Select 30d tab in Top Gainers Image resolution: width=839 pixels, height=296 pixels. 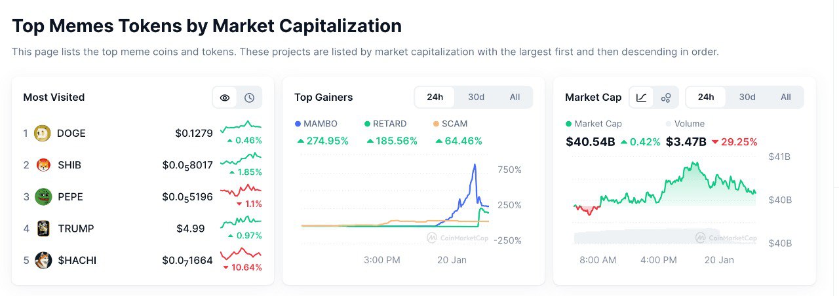pyautogui.click(x=476, y=97)
